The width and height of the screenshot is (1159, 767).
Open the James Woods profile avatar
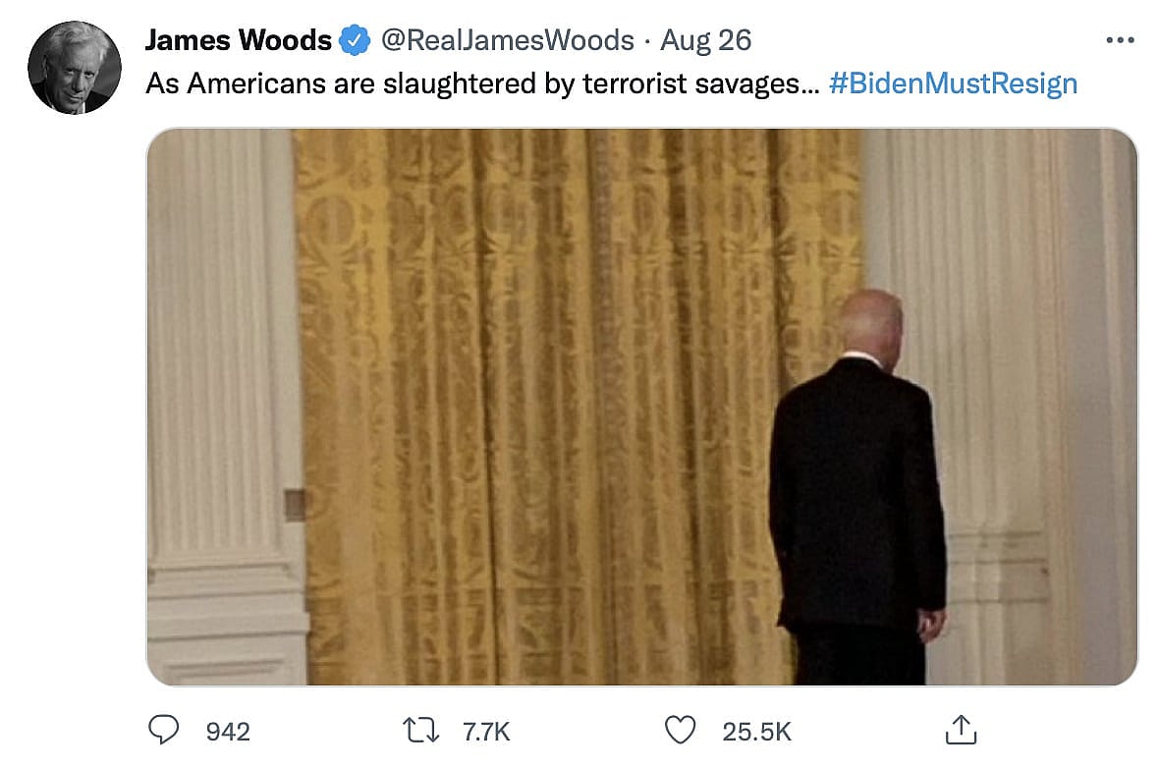point(74,68)
